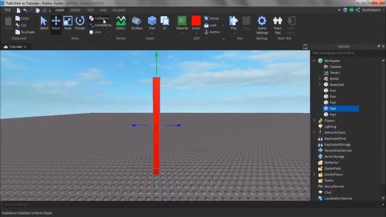Expand the second model under Bottle
The width and height of the screenshot is (386, 217).
click(320, 84)
